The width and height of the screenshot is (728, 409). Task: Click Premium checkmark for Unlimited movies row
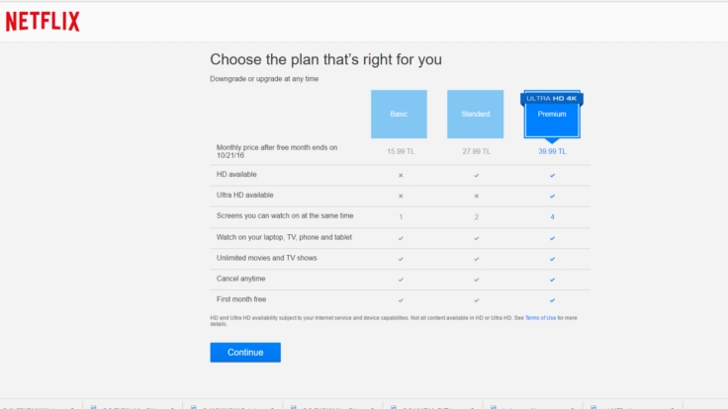552,259
